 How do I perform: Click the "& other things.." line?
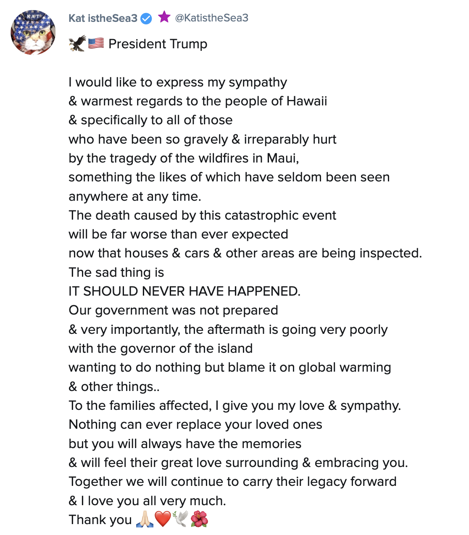[114, 386]
